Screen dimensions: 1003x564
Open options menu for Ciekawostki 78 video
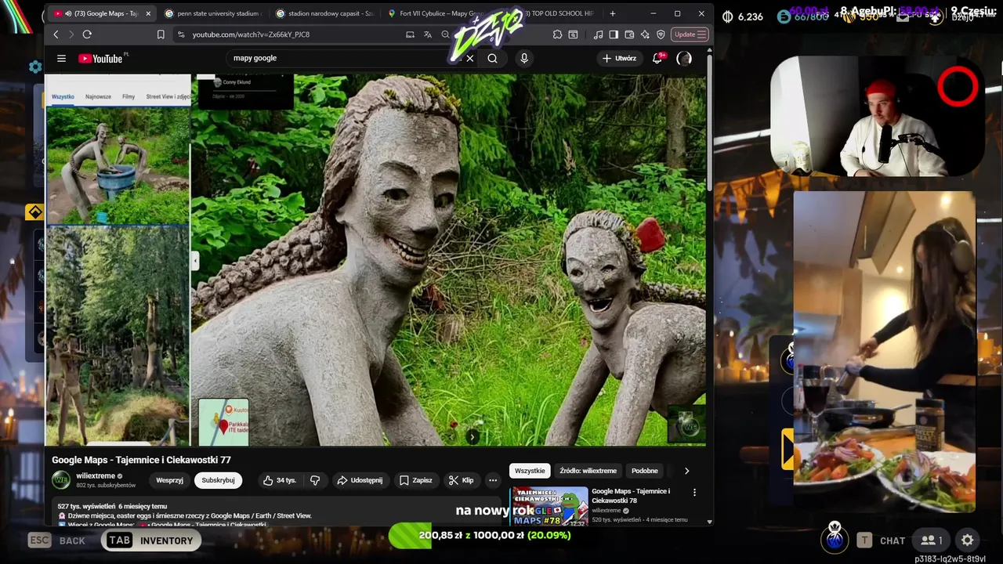click(x=694, y=493)
